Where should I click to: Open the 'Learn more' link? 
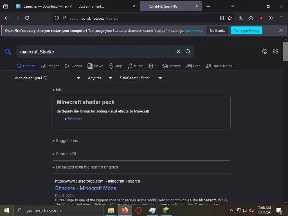193,31
